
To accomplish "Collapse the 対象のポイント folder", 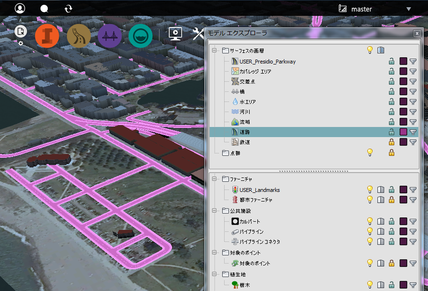I will point(214,253).
